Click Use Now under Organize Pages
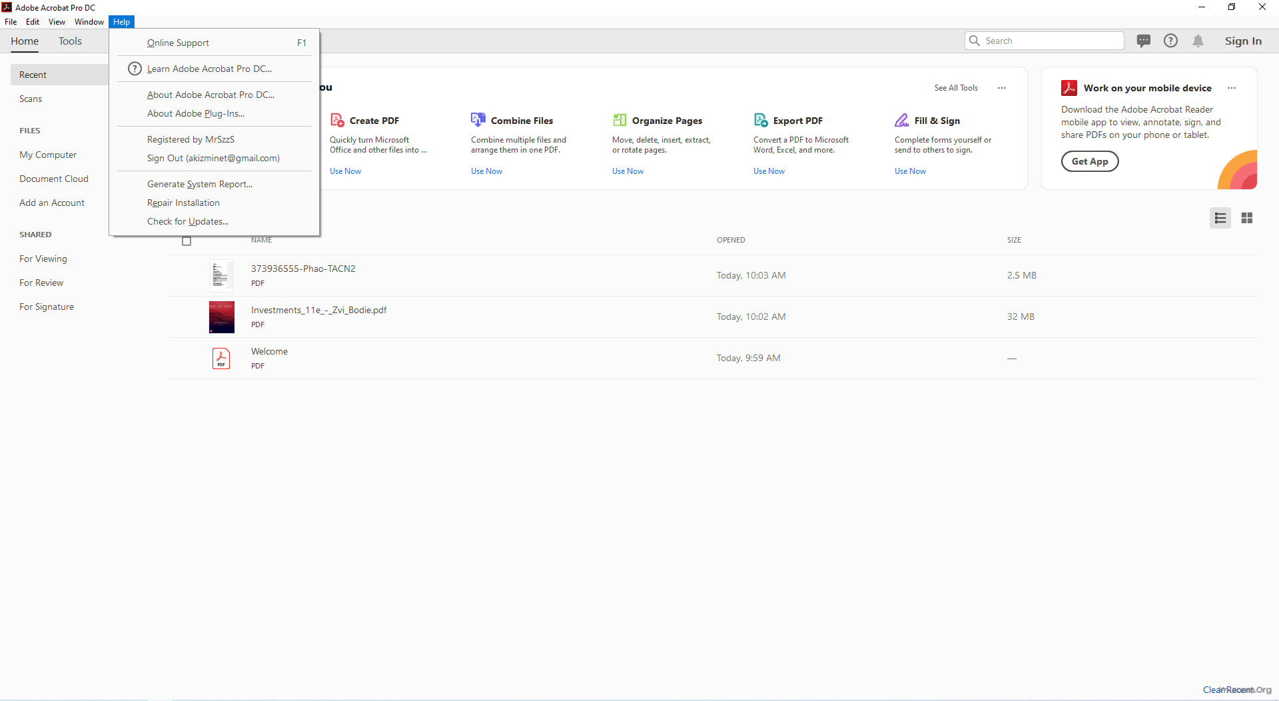 pyautogui.click(x=628, y=171)
